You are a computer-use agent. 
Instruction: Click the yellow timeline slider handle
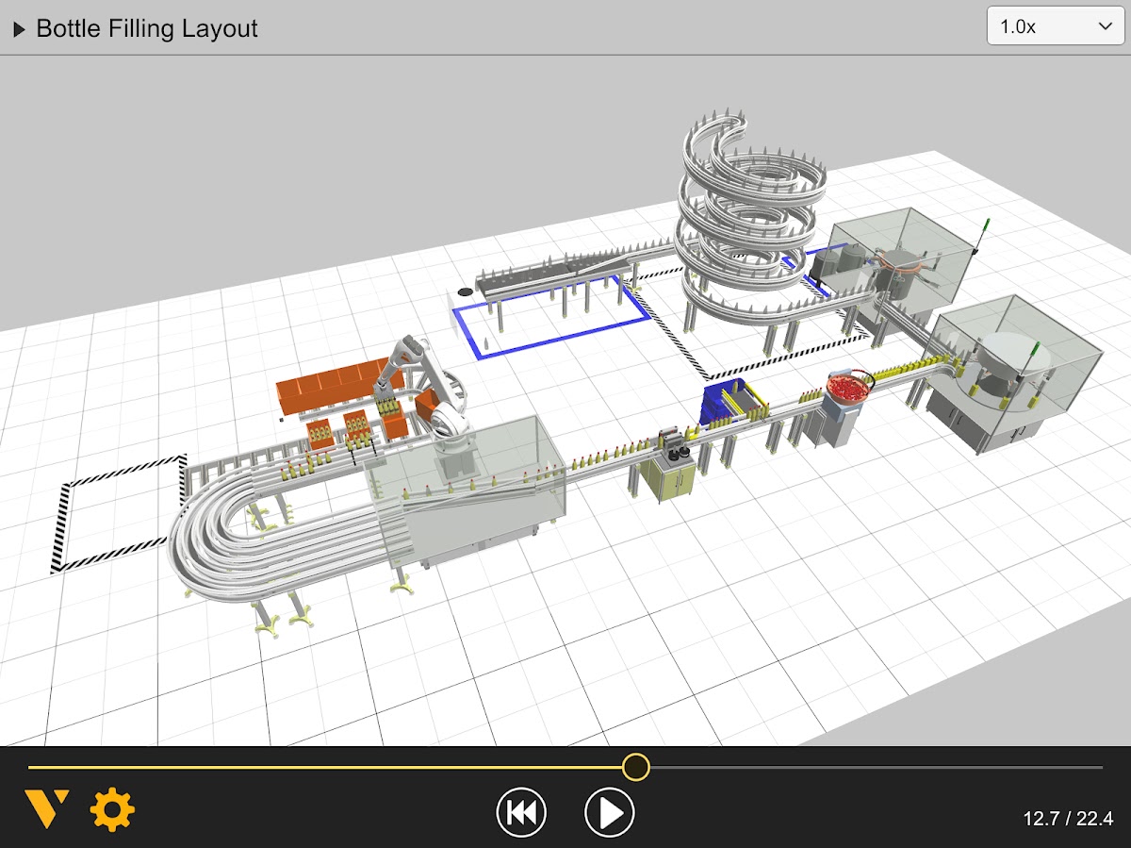pyautogui.click(x=636, y=767)
